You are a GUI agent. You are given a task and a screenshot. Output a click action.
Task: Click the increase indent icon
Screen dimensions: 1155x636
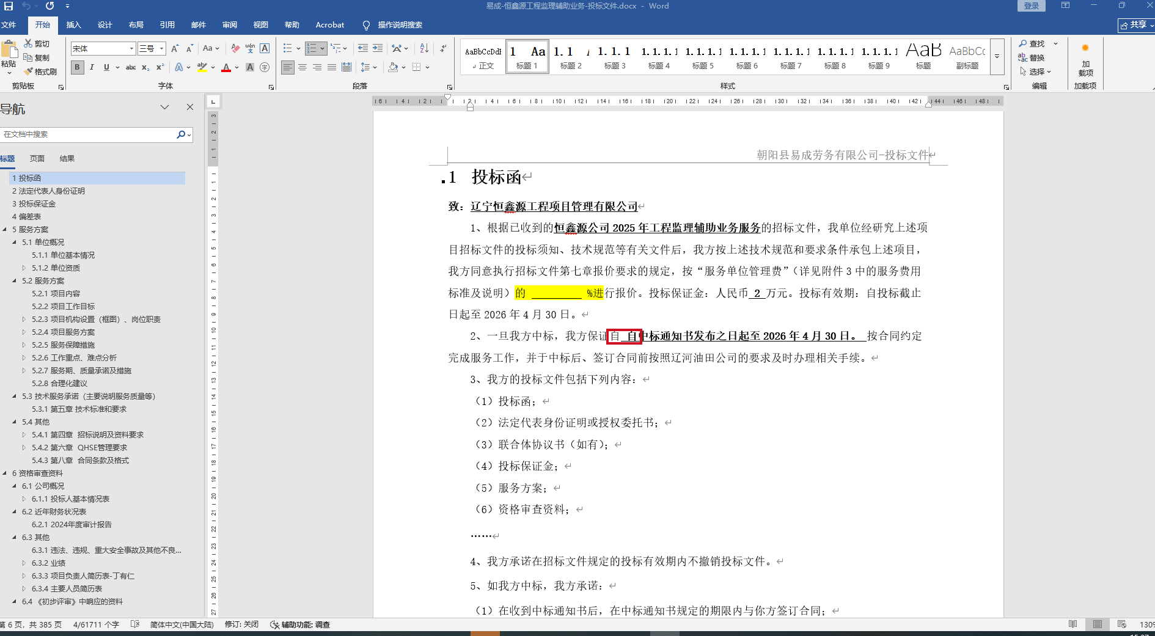click(378, 48)
